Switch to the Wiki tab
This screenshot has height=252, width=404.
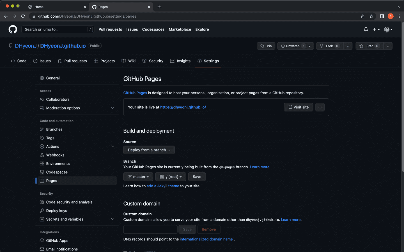[128, 61]
